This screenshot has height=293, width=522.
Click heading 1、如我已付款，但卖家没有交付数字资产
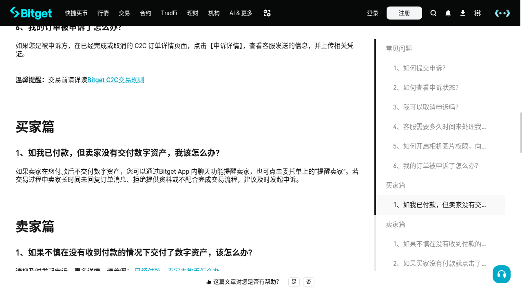(x=118, y=153)
